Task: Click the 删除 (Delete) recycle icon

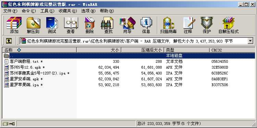Action: pyautogui.click(x=89, y=25)
